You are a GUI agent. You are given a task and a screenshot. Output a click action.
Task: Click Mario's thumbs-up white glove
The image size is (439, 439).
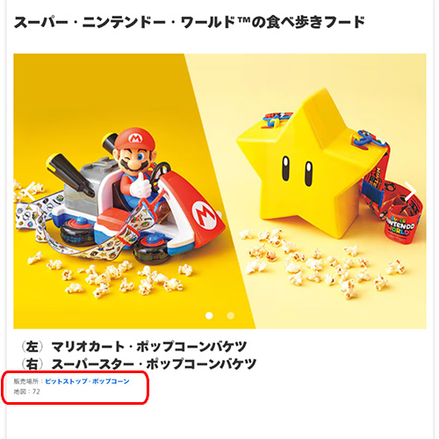click(141, 185)
